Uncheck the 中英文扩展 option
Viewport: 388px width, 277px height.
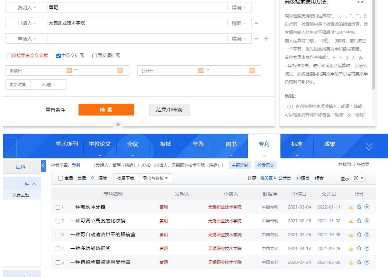(59, 56)
